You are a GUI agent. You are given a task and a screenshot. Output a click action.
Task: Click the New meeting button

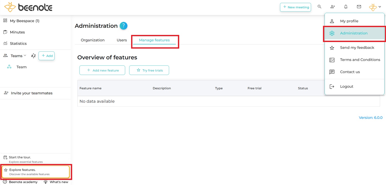pyautogui.click(x=295, y=7)
